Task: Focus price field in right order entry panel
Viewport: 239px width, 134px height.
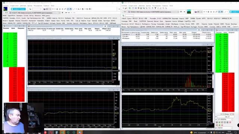Action: click(x=221, y=117)
